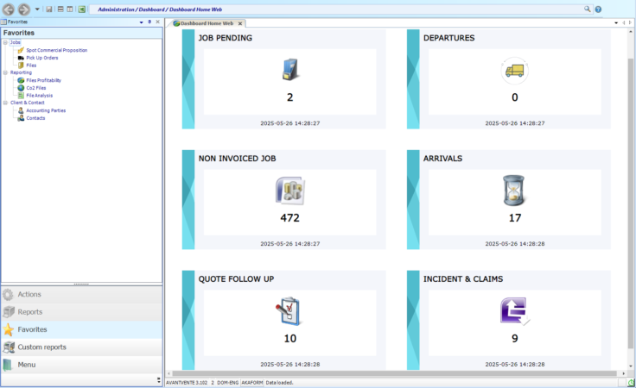Click the blue help question mark icon
This screenshot has height=388, width=636.
point(598,9)
